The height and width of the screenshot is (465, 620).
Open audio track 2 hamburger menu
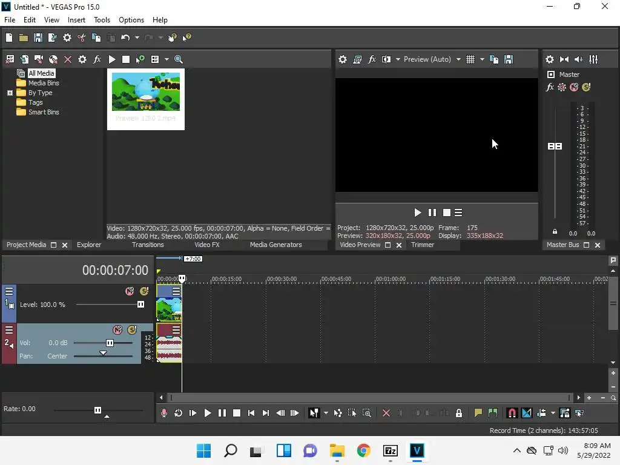pyautogui.click(x=8, y=330)
